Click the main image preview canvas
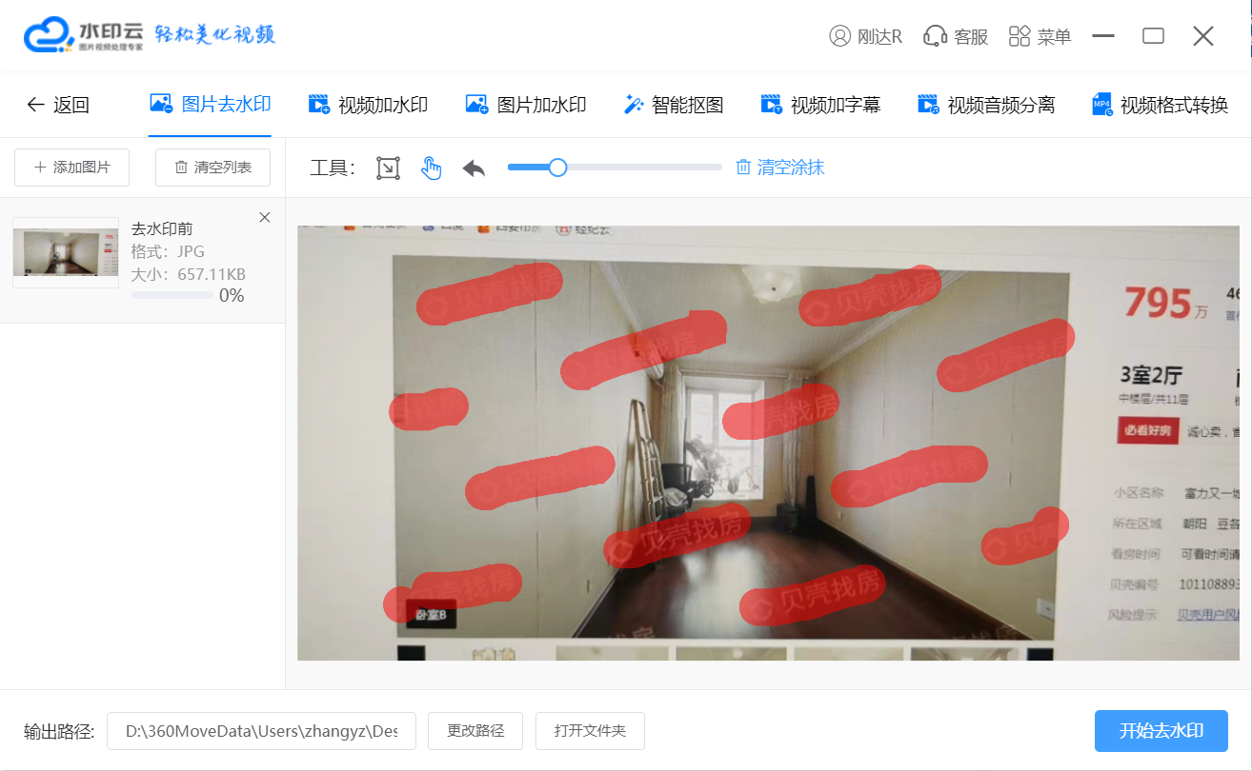The height and width of the screenshot is (771, 1252). [768, 443]
